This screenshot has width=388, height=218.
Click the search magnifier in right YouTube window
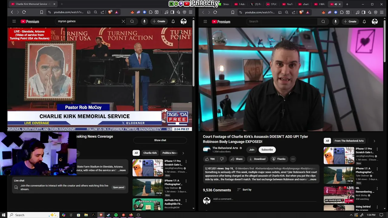(x=323, y=21)
